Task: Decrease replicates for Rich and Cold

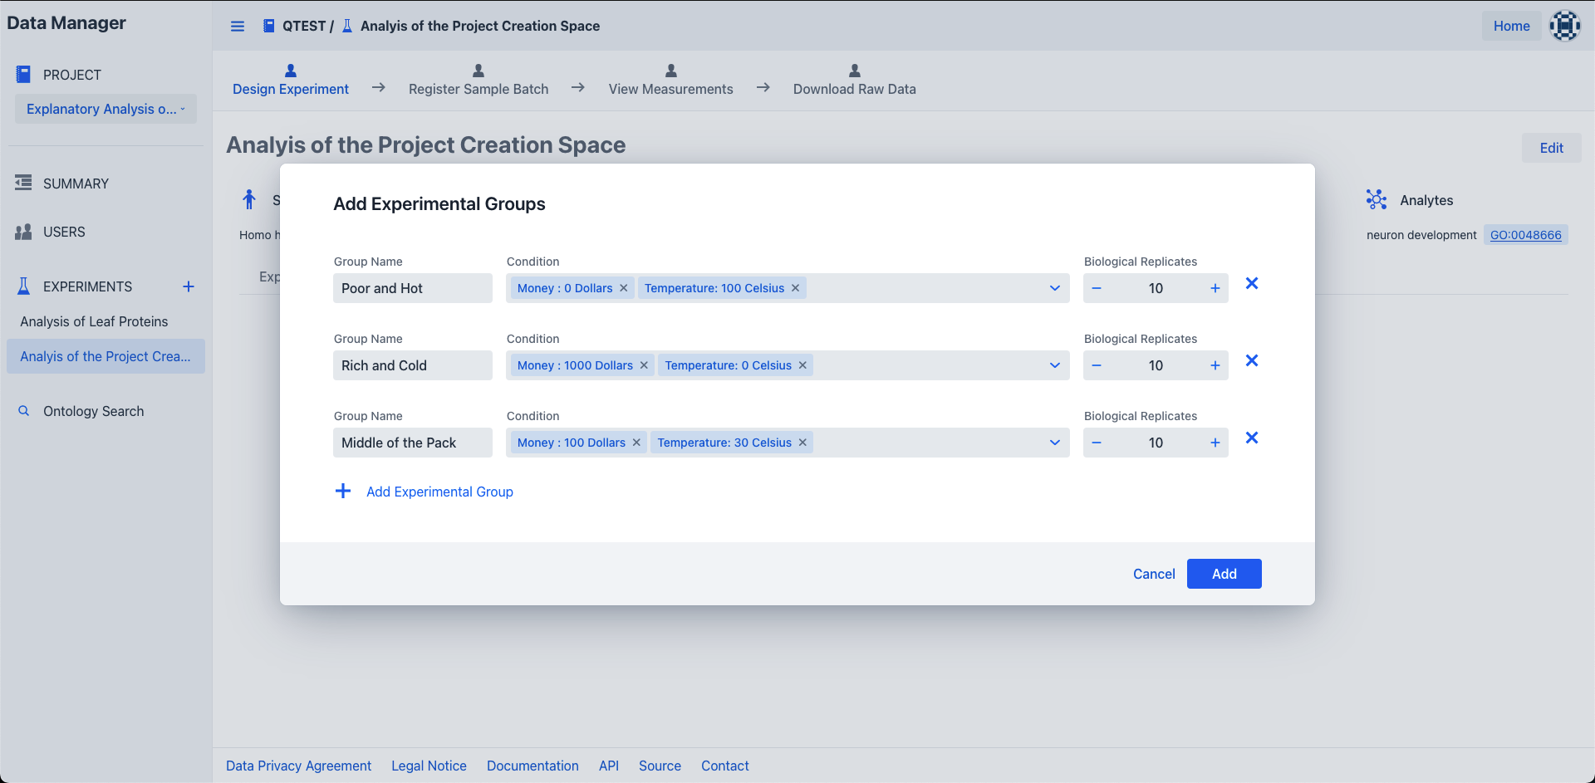Action: (1097, 365)
